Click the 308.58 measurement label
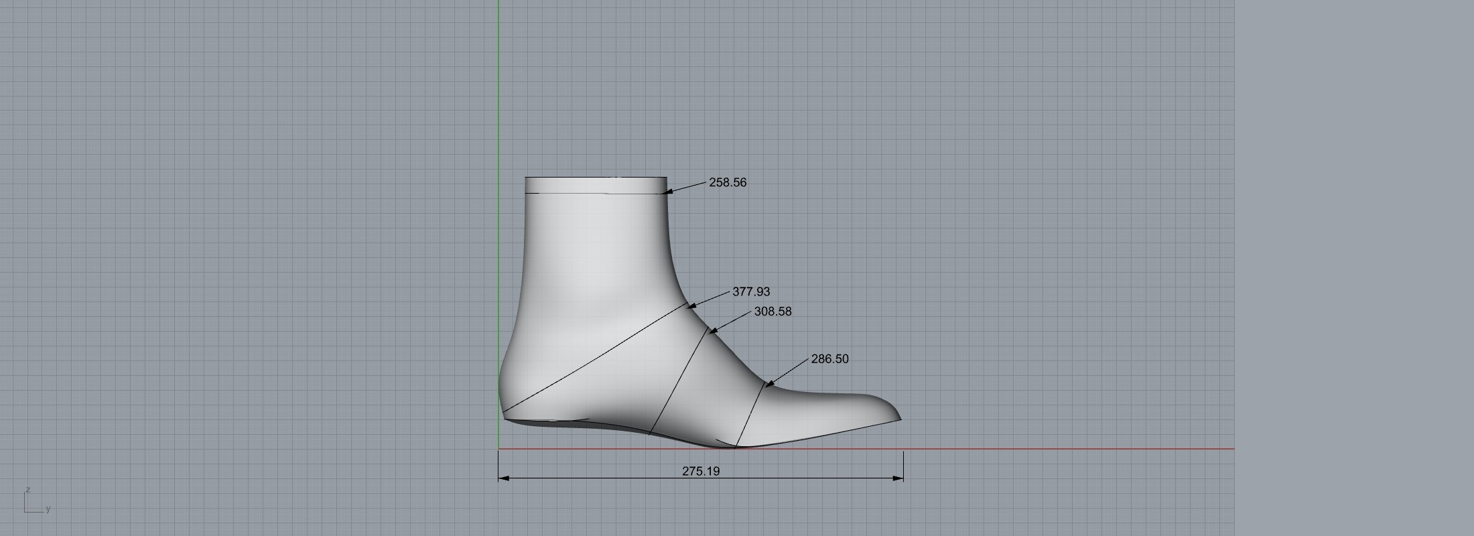This screenshot has height=536, width=1474. coord(773,312)
